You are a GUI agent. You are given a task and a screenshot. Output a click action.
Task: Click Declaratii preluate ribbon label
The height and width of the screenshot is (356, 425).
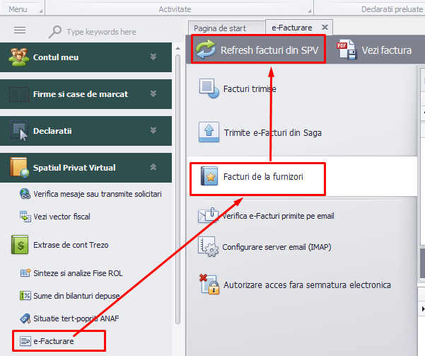pyautogui.click(x=392, y=9)
